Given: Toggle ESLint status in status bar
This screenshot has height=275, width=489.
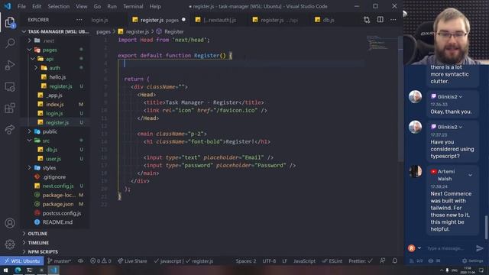Looking at the screenshot, I should click(332, 261).
